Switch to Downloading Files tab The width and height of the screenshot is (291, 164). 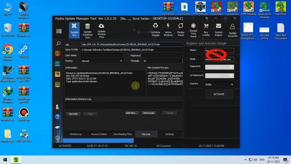pos(122,134)
